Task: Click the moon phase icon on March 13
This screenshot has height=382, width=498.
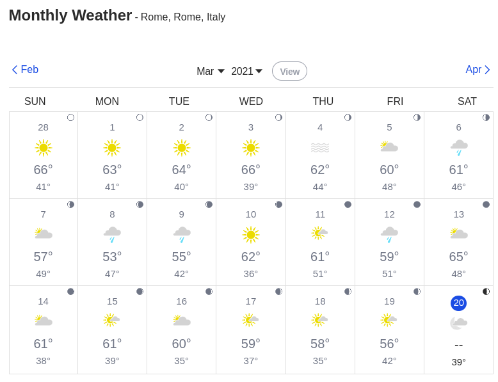Action: (486, 205)
